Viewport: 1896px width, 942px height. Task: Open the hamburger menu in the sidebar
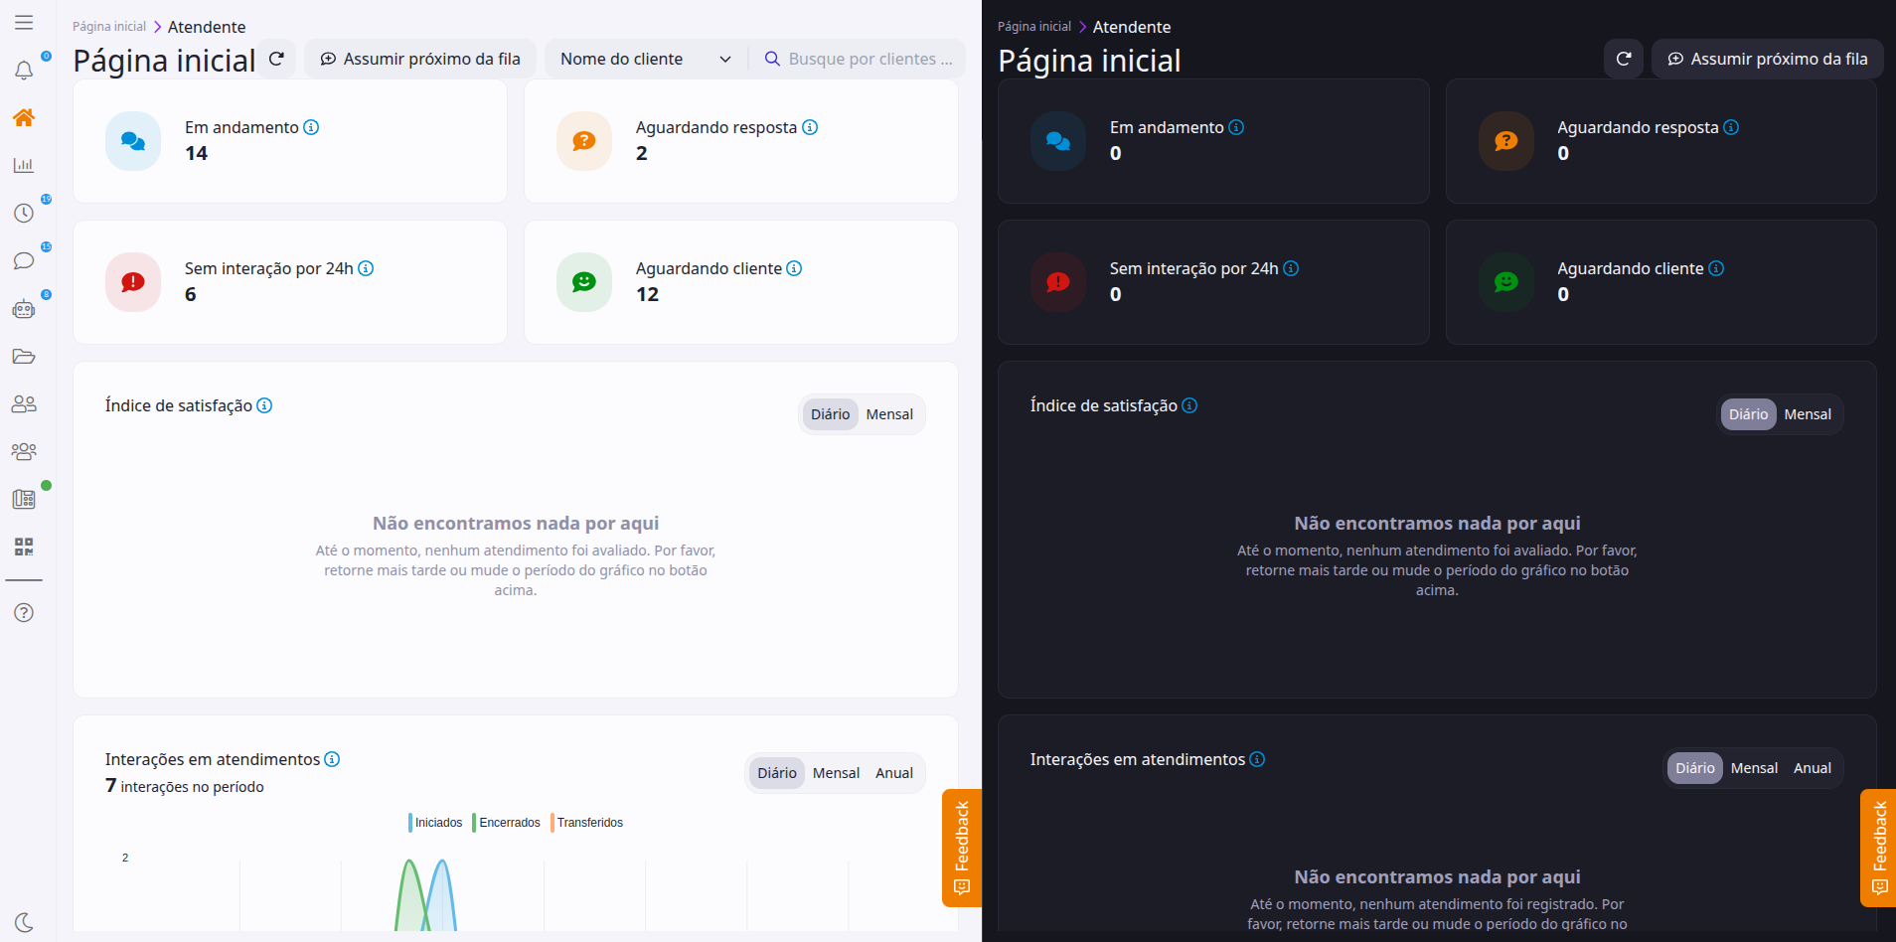(x=24, y=23)
